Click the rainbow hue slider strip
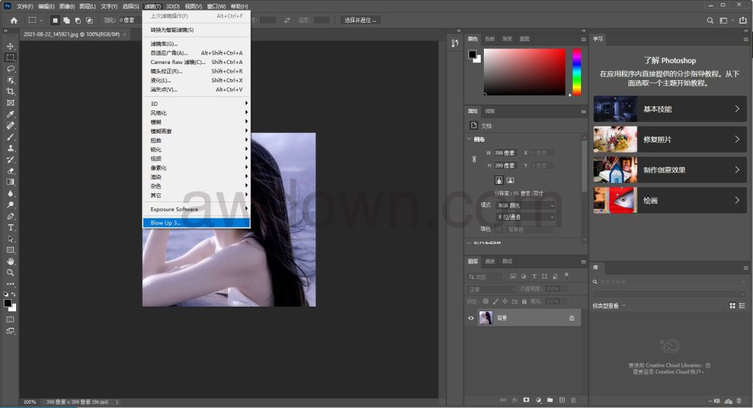Image resolution: width=753 pixels, height=408 pixels. (577, 72)
